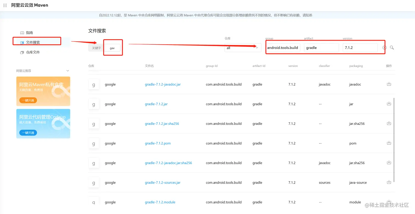Click the repo icon beside gradle-7.1.2-javadoc.jar
The height and width of the screenshot is (214, 415).
(x=94, y=85)
